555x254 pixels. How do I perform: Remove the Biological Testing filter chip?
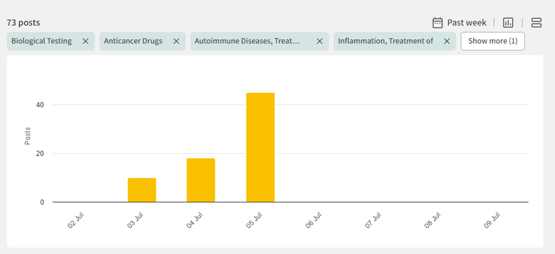[x=85, y=41]
